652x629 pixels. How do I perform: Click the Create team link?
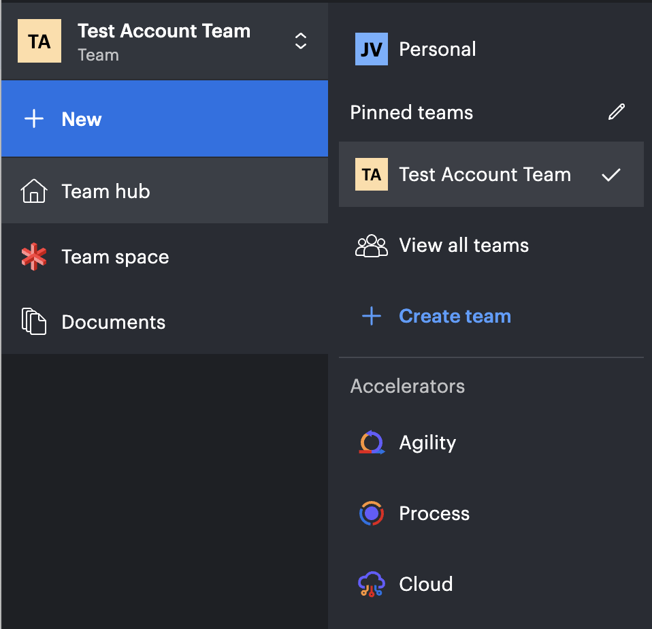pos(455,316)
